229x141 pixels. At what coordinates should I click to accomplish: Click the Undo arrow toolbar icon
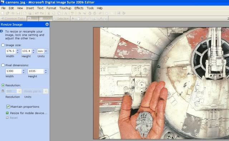[36, 13]
